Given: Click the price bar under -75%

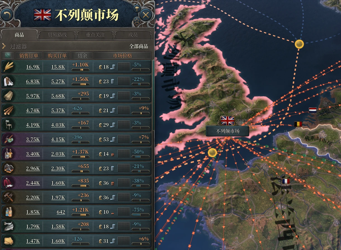Looking at the screenshot, I should coord(140,215).
